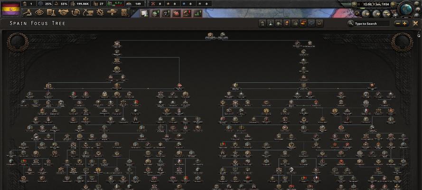Click the Type to Search field
This screenshot has height=190, width=422.
pyautogui.click(x=372, y=24)
